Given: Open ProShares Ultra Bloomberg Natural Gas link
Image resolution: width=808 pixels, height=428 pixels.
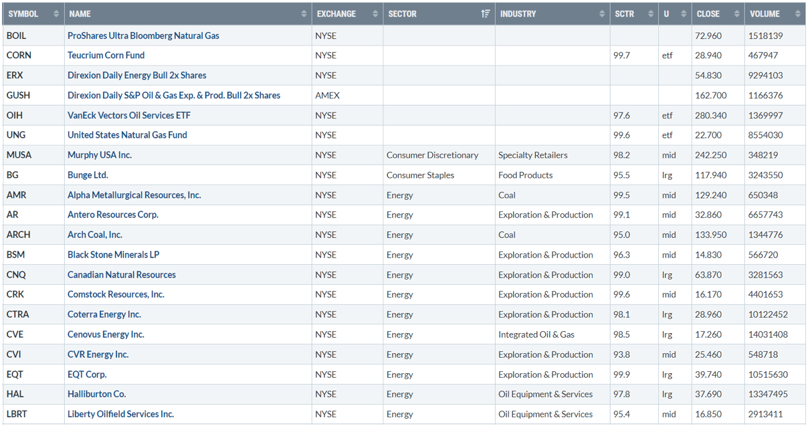Looking at the screenshot, I should [143, 35].
